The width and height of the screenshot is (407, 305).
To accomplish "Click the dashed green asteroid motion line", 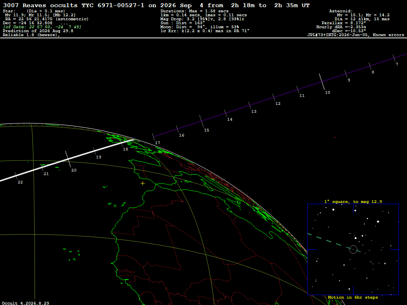I will point(334,243).
